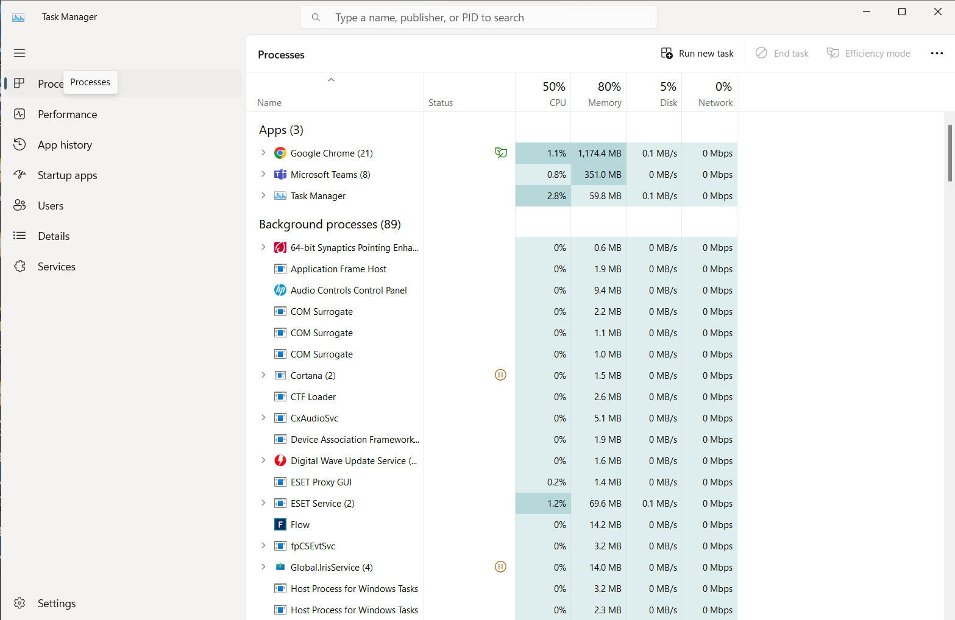Click the Processes sidebar icon
This screenshot has height=620, width=955.
click(20, 83)
